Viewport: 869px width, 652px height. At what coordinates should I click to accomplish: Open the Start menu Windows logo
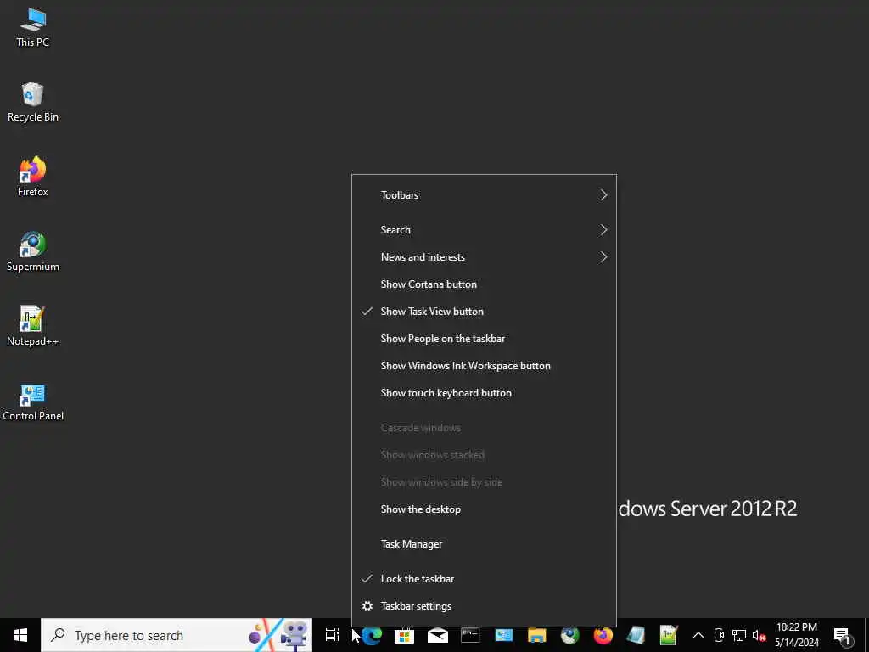tap(20, 635)
